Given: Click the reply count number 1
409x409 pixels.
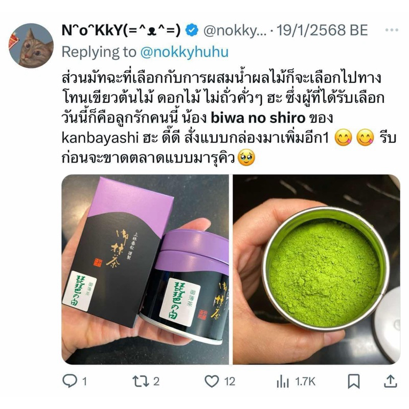Looking at the screenshot, I should click(84, 381).
